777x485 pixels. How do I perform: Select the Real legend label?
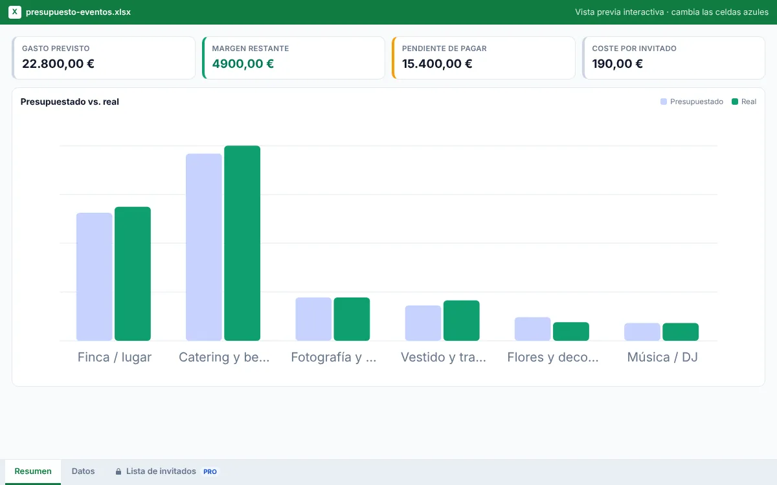click(749, 102)
